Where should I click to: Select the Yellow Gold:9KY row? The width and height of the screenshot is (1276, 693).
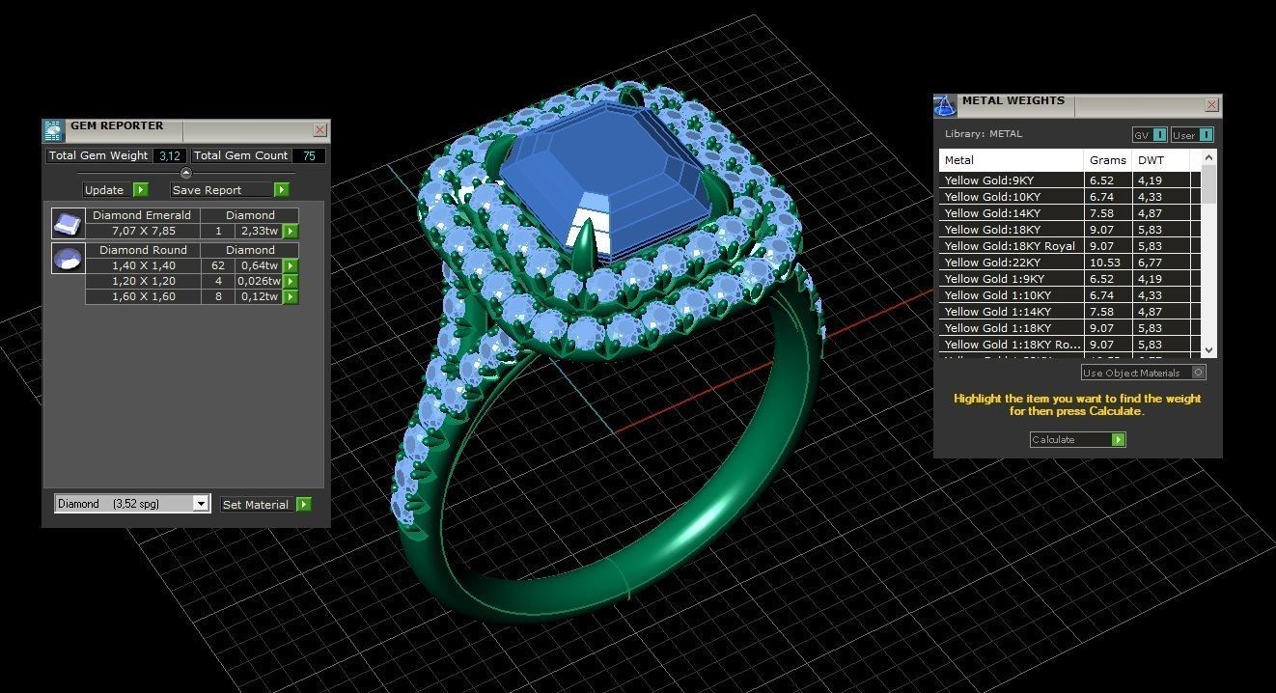click(1070, 180)
